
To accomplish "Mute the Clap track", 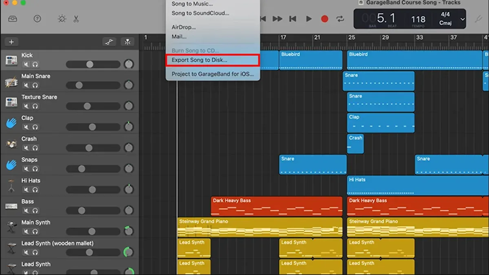I will [26, 127].
